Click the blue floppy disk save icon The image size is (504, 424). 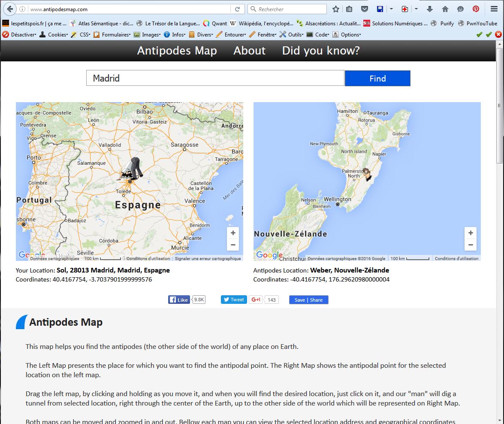click(x=380, y=9)
